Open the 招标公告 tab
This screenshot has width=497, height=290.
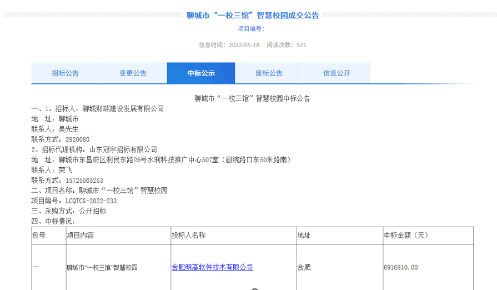click(x=65, y=73)
